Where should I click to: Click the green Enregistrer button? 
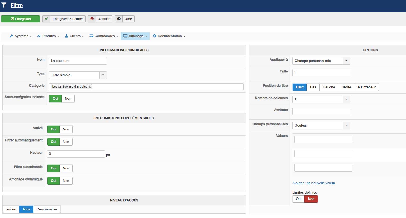click(21, 19)
